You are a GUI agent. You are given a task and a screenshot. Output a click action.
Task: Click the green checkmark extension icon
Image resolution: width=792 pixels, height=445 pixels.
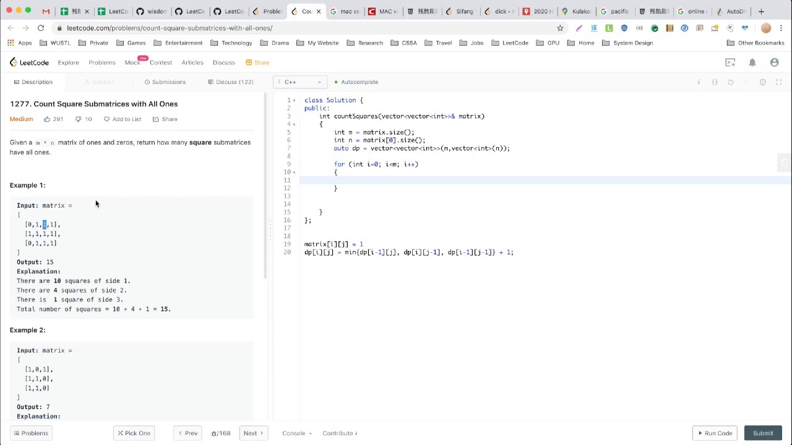click(655, 28)
